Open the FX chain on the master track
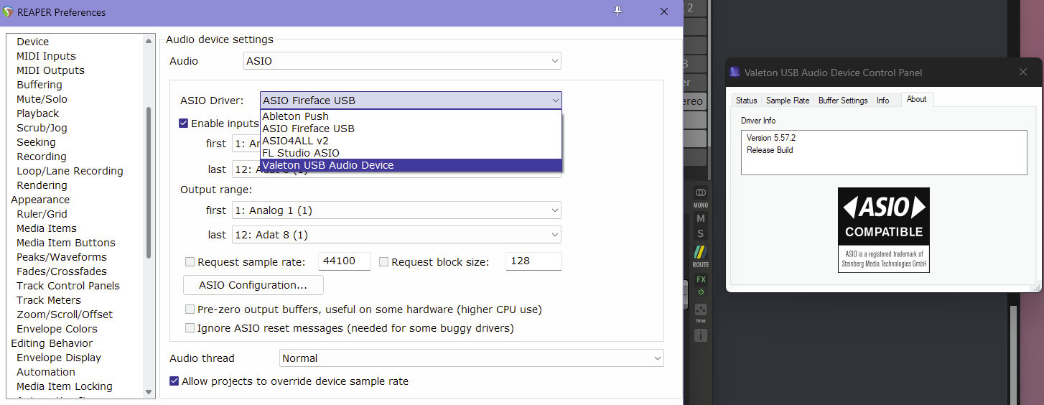Viewport: 1044px width, 405px height. click(x=701, y=279)
